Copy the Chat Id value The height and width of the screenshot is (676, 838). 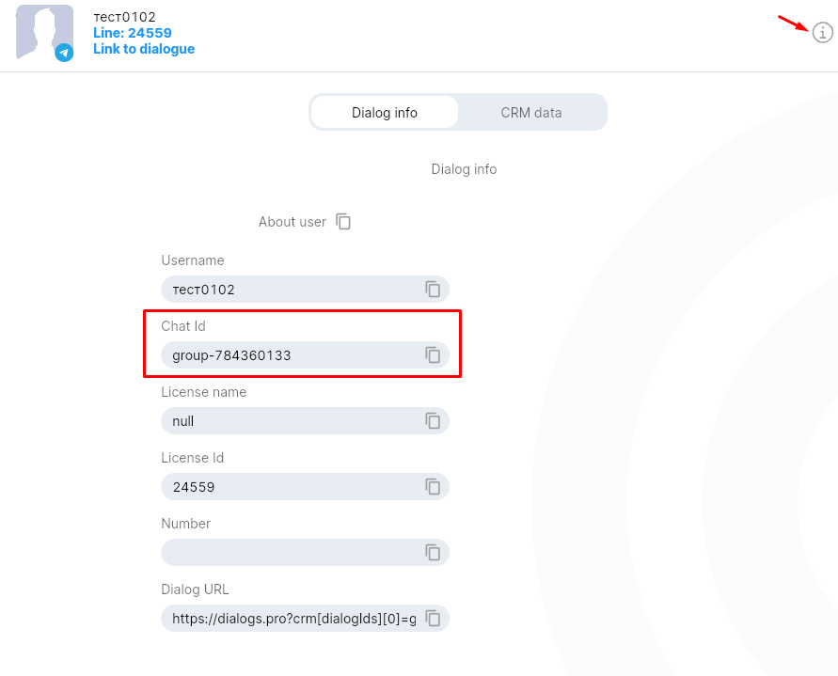click(x=433, y=355)
